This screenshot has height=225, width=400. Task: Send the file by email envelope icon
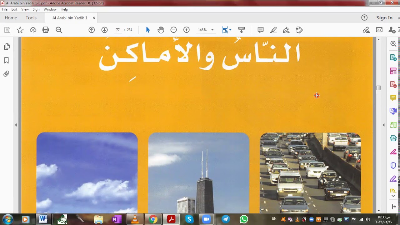(x=379, y=30)
